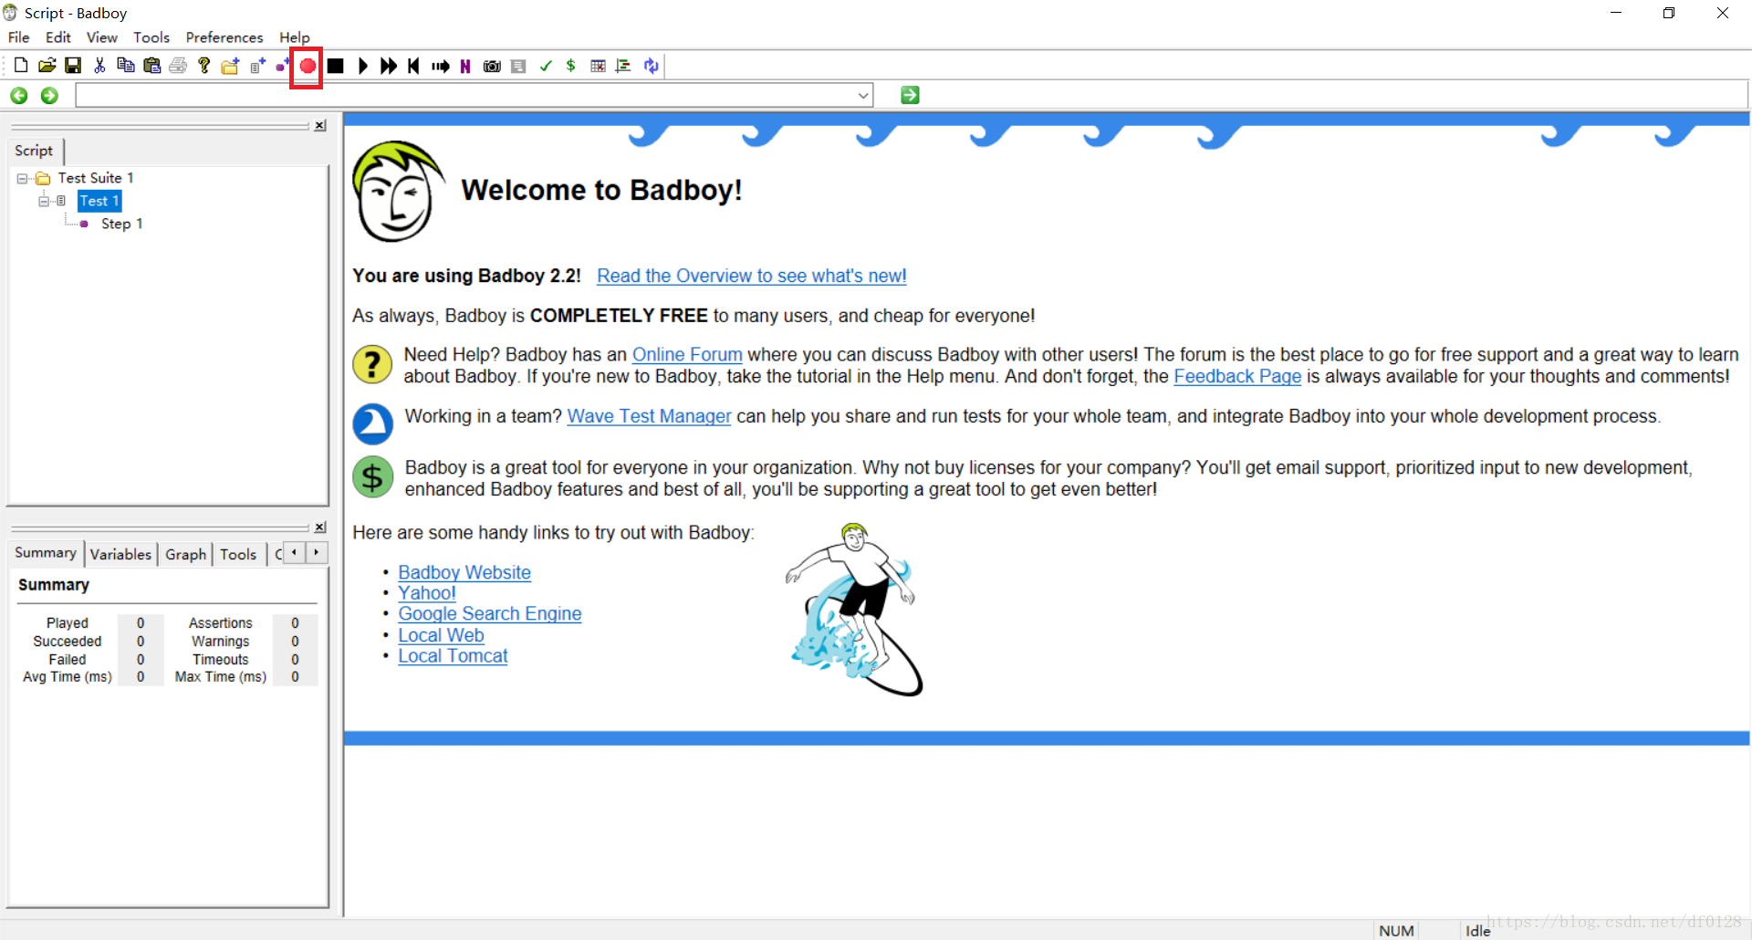
Task: Open the Wave Test Manager link
Action: (x=649, y=416)
